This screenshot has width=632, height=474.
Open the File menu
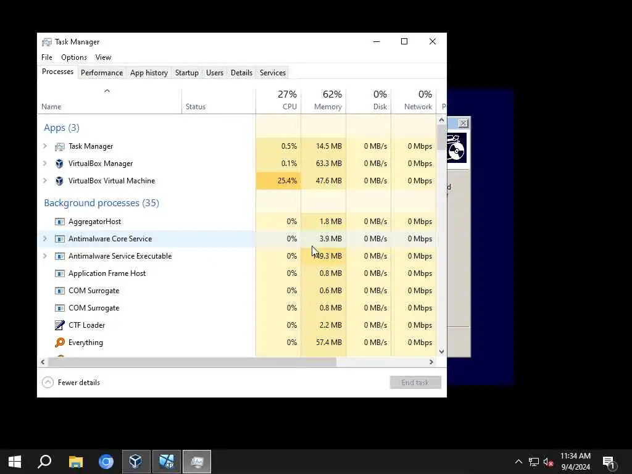47,57
